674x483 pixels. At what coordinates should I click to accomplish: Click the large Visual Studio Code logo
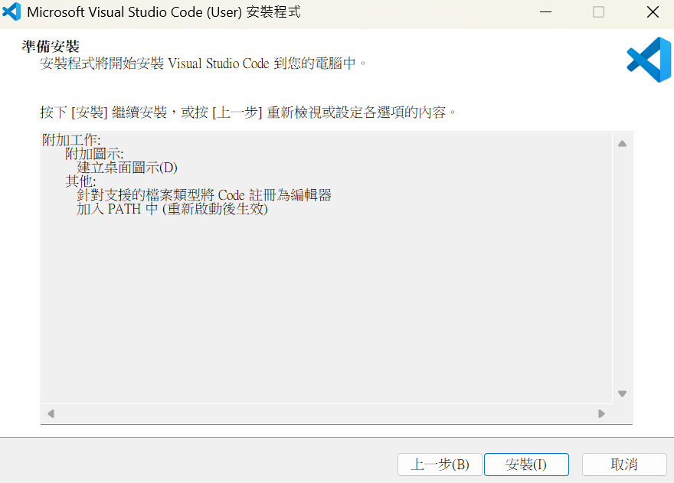click(x=649, y=60)
